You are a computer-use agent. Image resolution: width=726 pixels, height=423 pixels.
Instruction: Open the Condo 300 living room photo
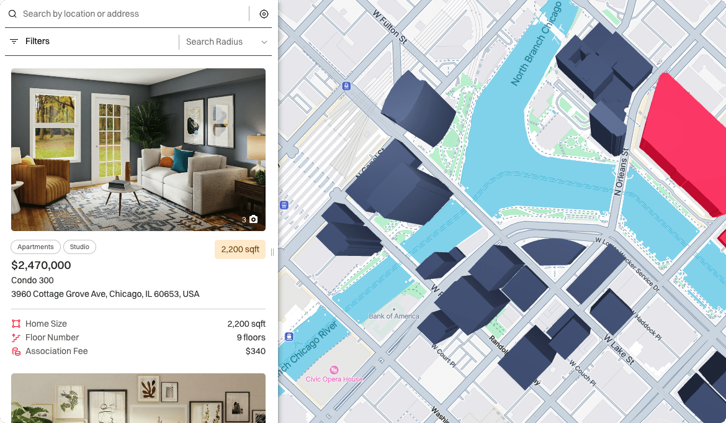tap(138, 150)
